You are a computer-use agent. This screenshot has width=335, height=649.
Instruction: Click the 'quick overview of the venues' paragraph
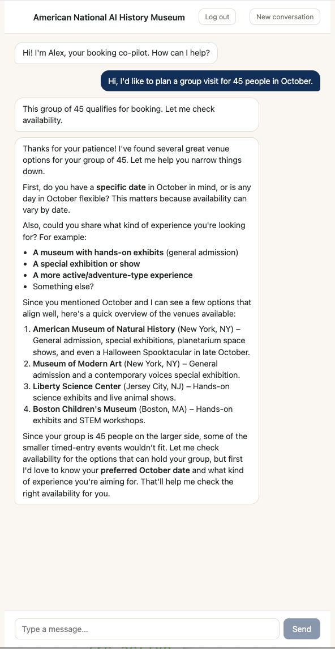click(137, 308)
